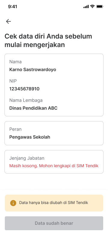The image size is (108, 235).
Task: Select the Karno Sastrowardoyo name value
Action: (x=33, y=70)
